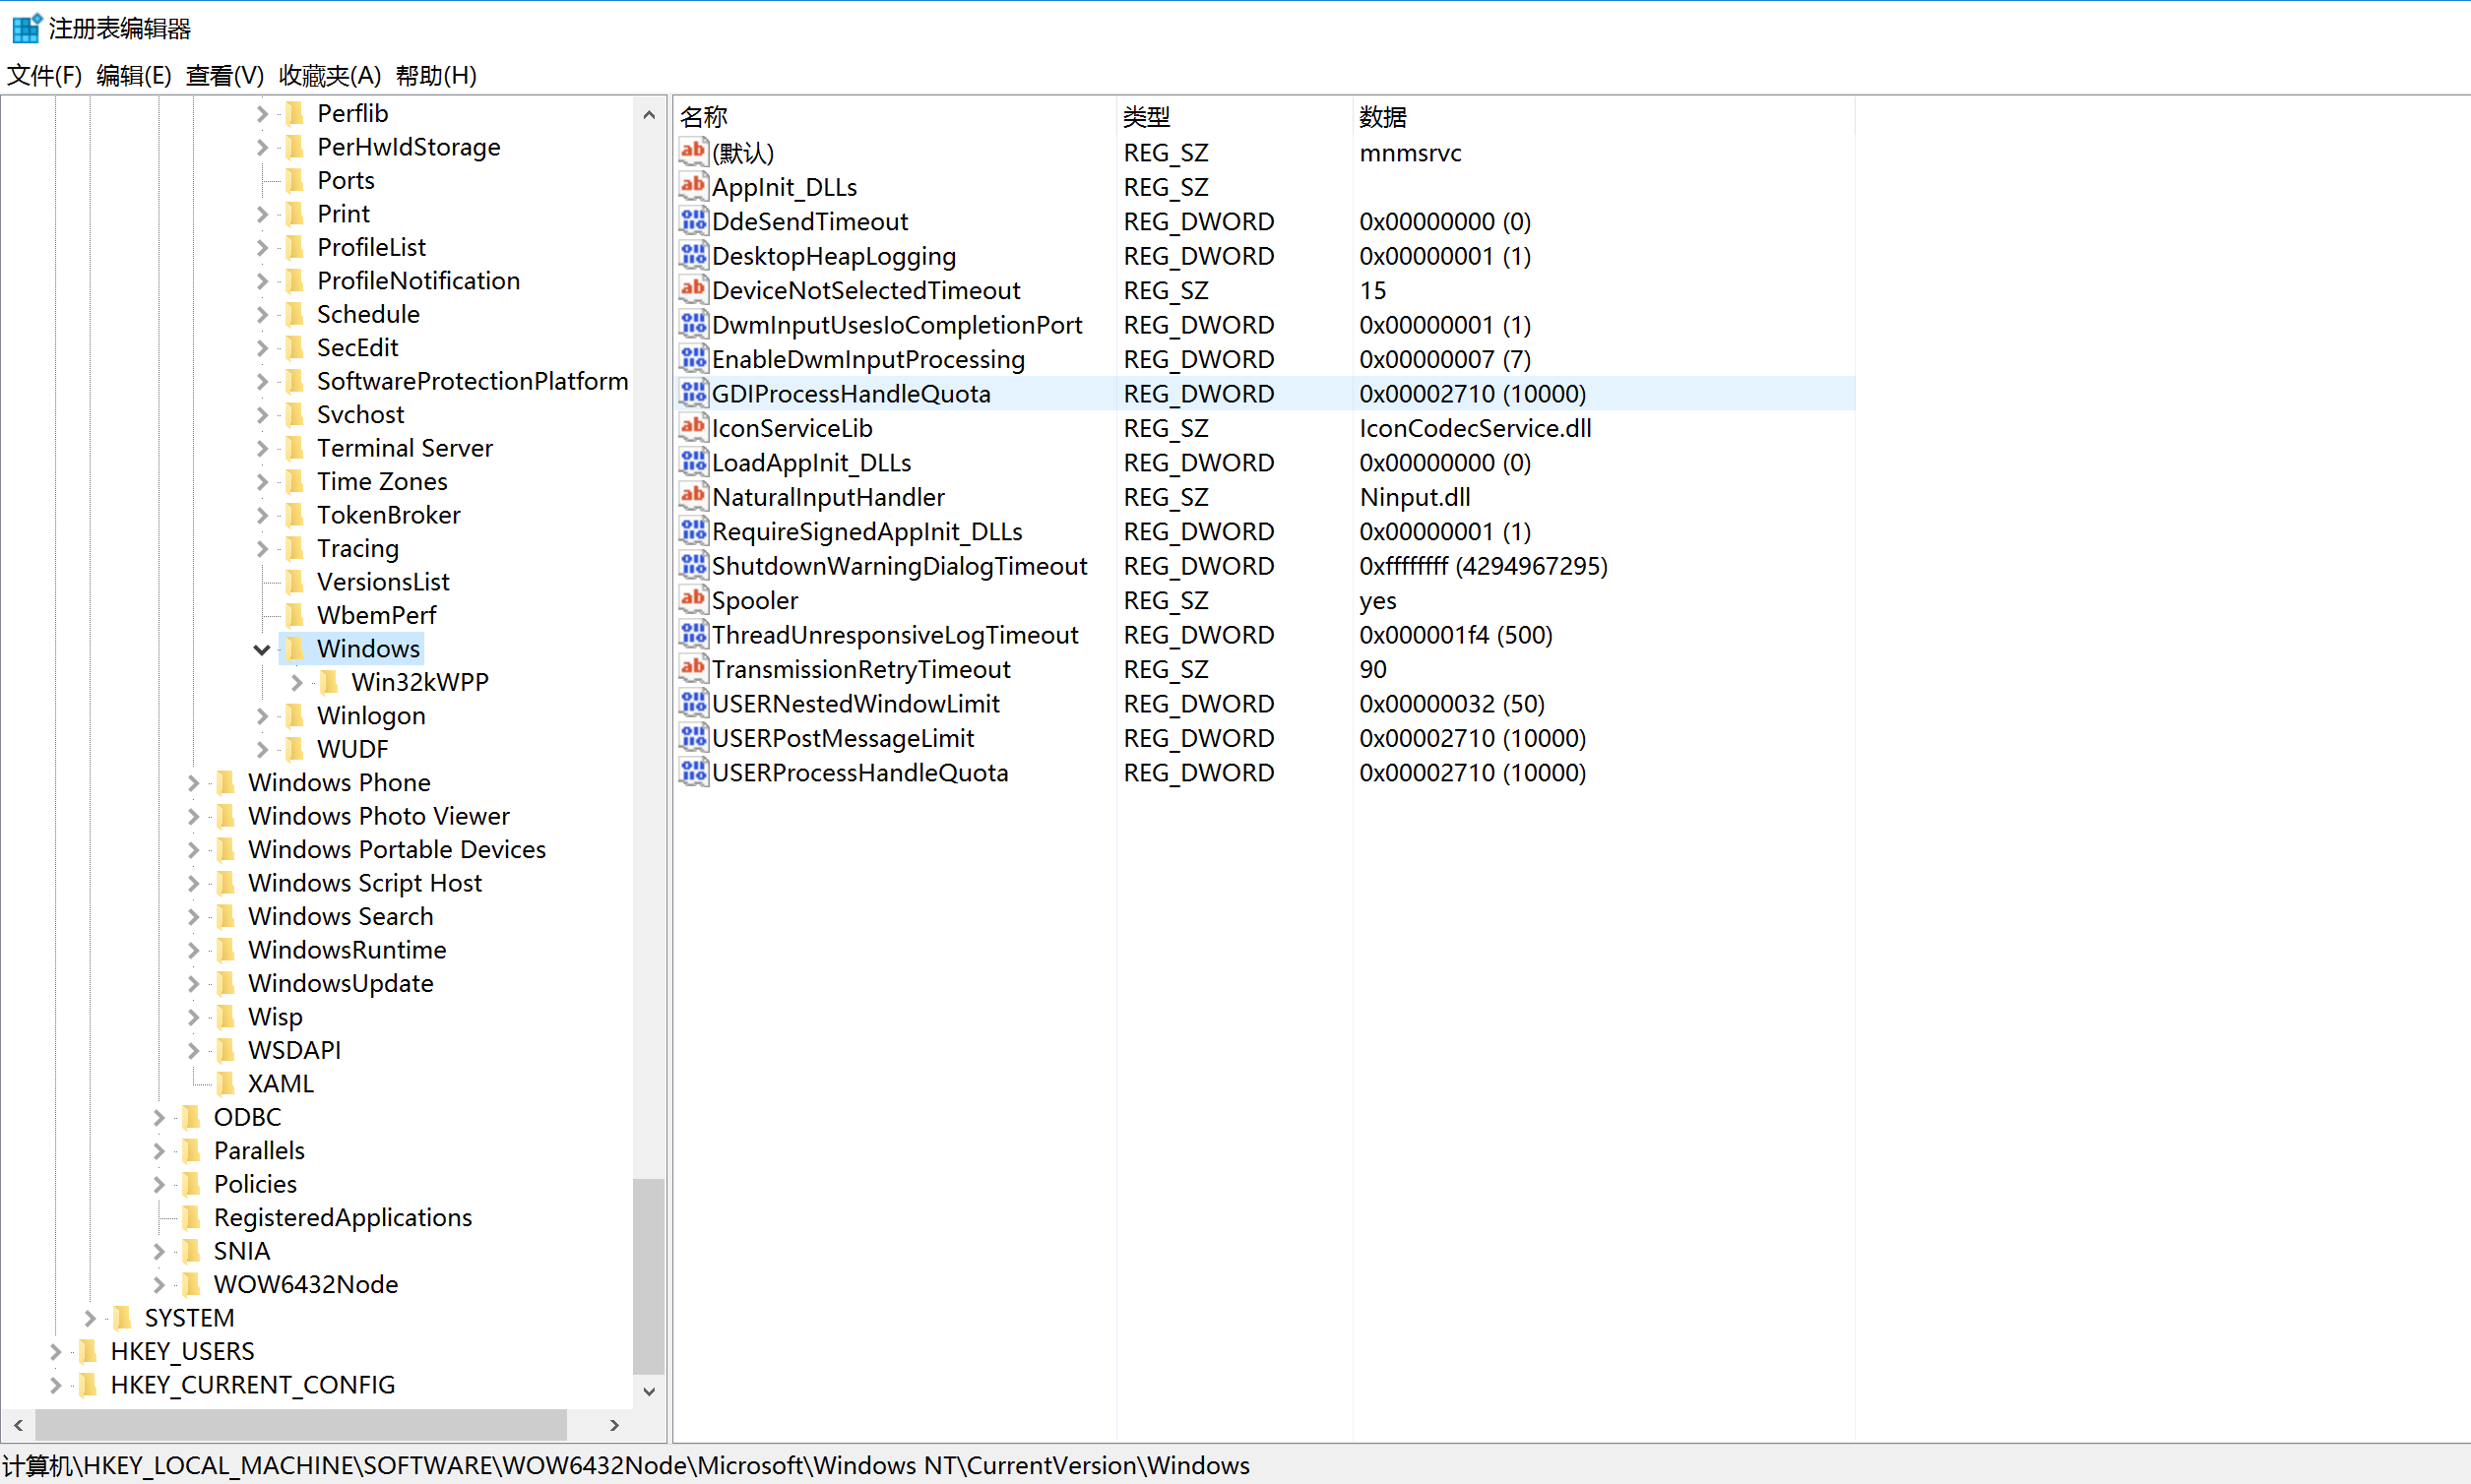The height and width of the screenshot is (1484, 2471).
Task: Open the 收藏夹(A) favorites menu
Action: tap(329, 76)
